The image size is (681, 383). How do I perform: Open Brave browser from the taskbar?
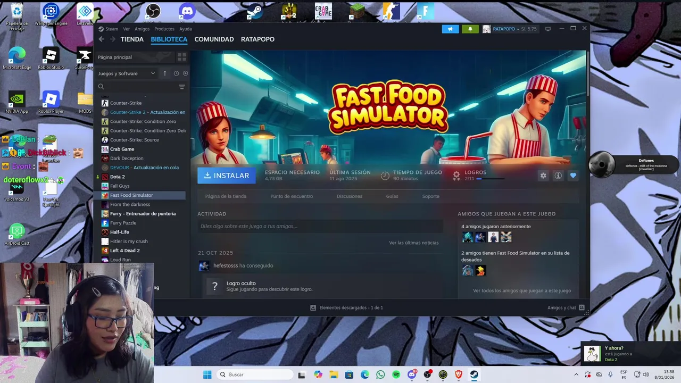click(x=459, y=374)
